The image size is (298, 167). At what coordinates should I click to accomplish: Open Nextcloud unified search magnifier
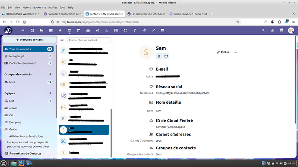[x=263, y=30]
